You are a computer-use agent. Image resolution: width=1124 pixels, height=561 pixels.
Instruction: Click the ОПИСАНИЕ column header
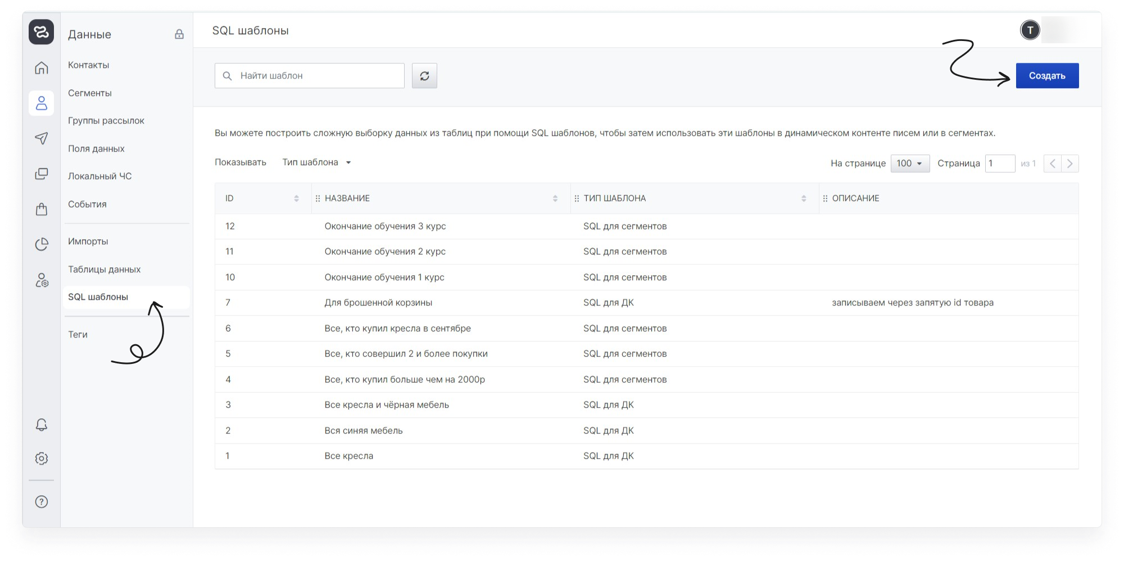tap(855, 198)
